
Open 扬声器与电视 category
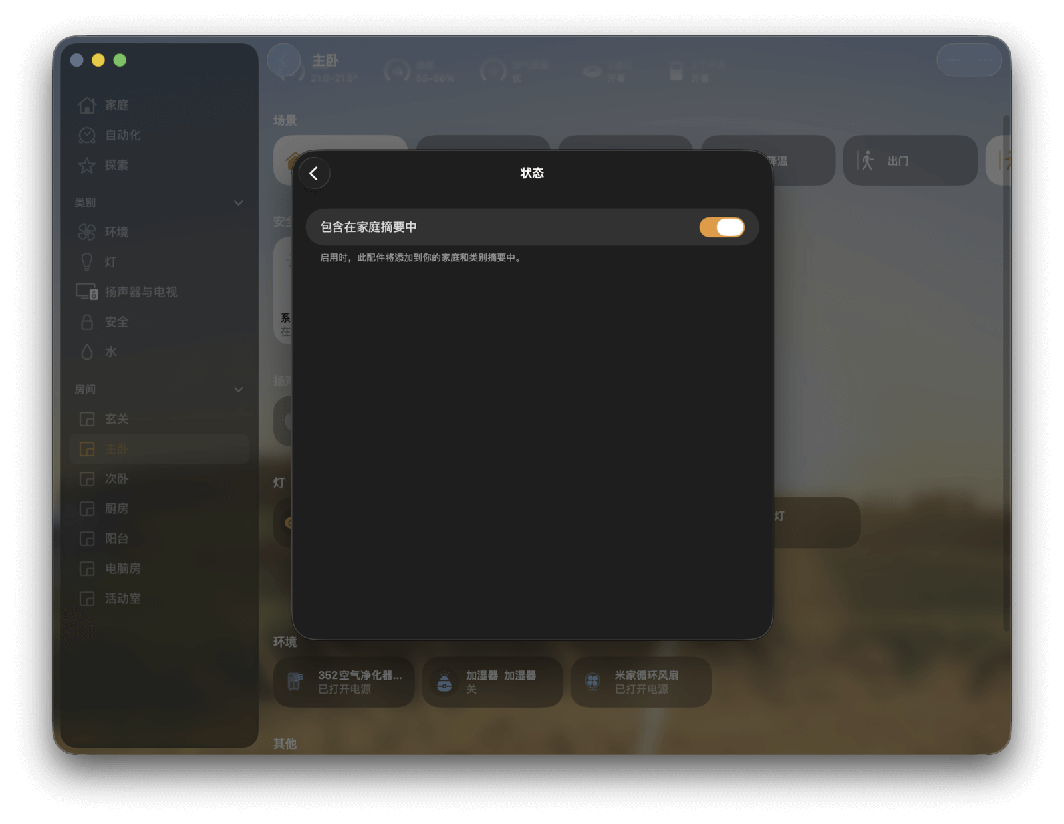coord(126,292)
